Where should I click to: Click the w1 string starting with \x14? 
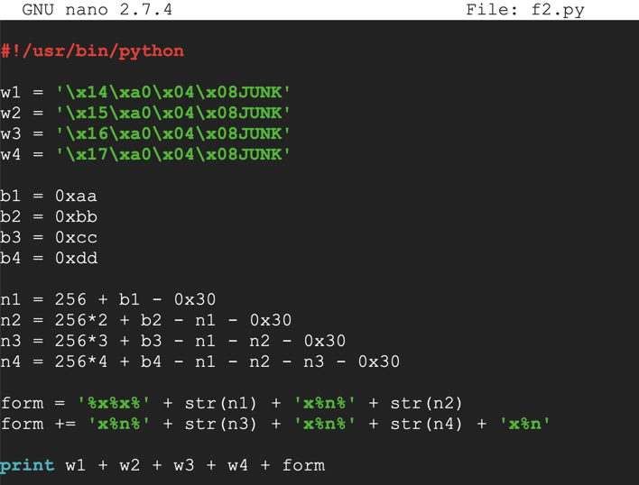click(172, 93)
